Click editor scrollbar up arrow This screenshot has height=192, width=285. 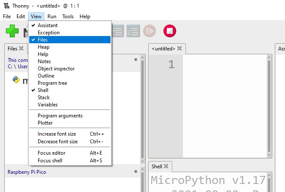coord(269,57)
